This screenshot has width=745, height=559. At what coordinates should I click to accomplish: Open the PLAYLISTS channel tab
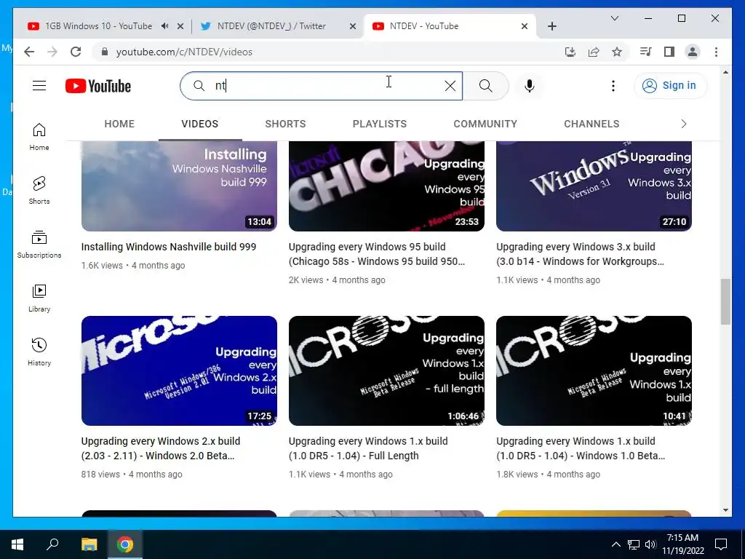click(x=380, y=124)
